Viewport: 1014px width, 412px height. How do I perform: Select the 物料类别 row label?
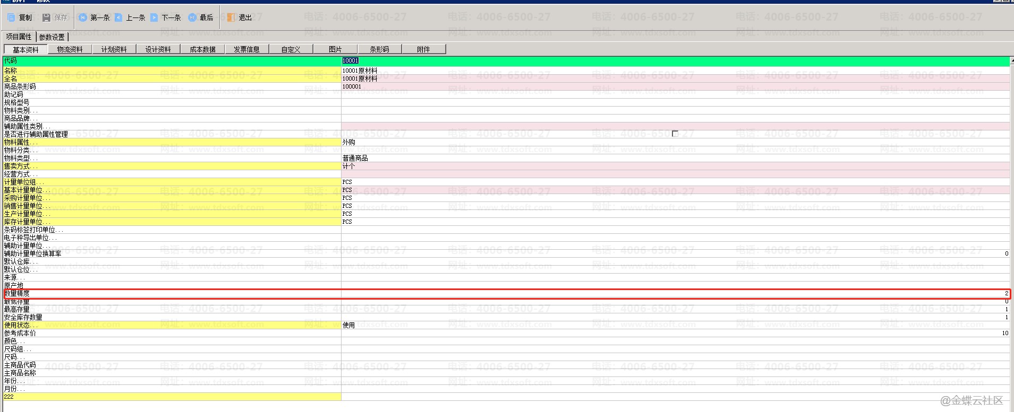(21, 110)
